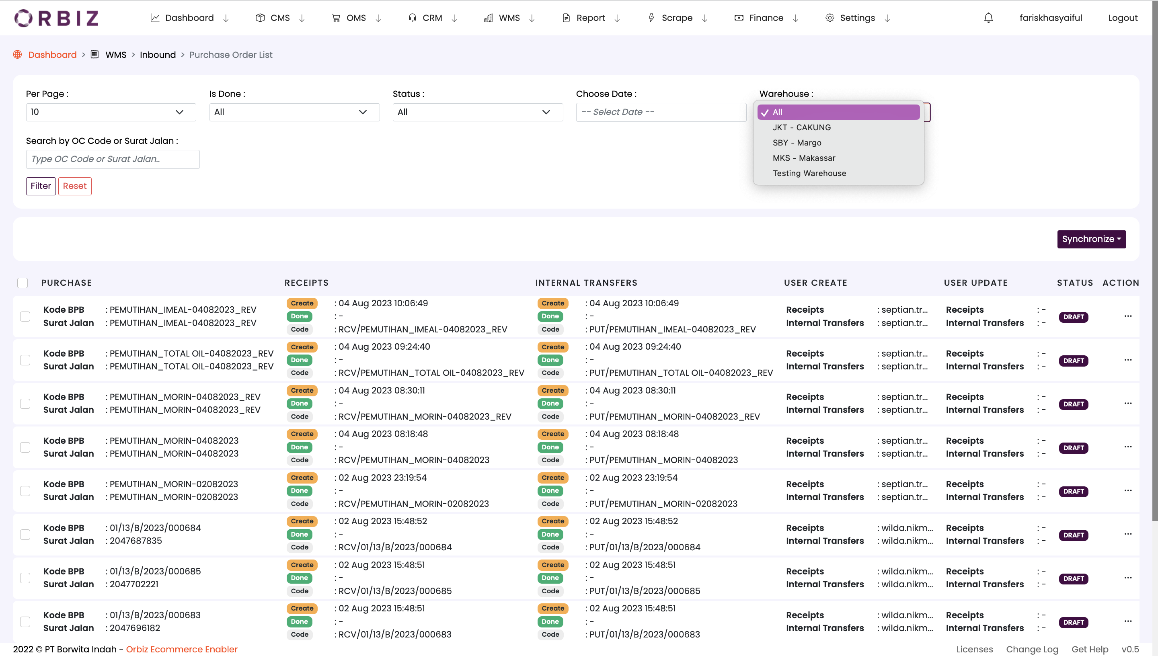Image resolution: width=1158 pixels, height=656 pixels.
Task: Click the Reset button
Action: [75, 186]
